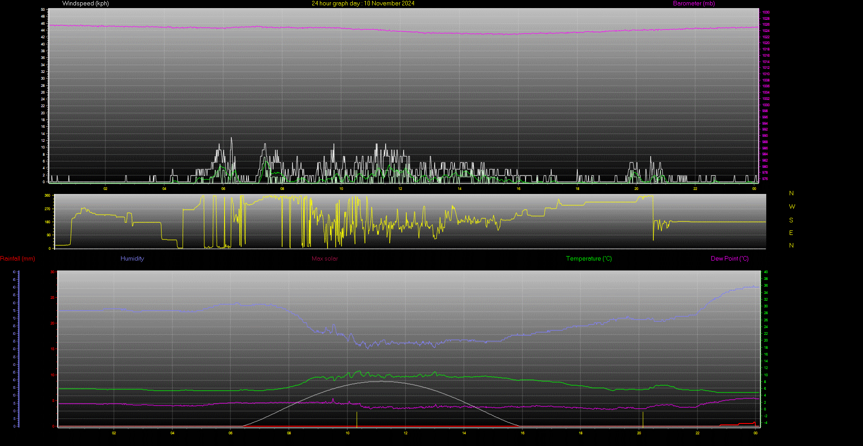
Task: Click the Windspeed (kph) label
Action: click(85, 4)
